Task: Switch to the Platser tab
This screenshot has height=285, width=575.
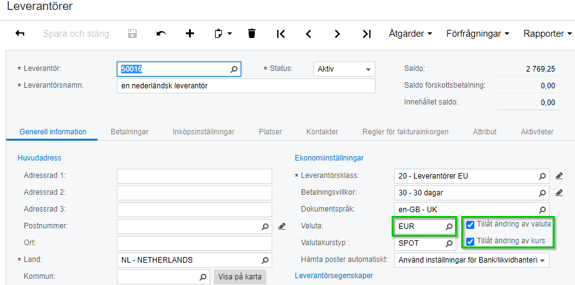Action: pos(270,131)
